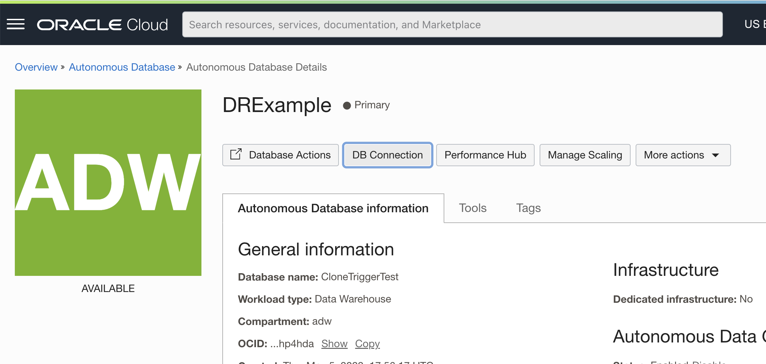Show the full OCID value

click(x=334, y=343)
